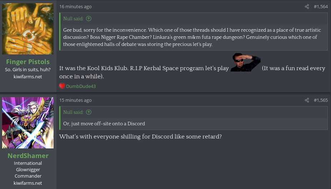Viewport: 331px width, 189px height.
Task: Click the '15 minutes ago' timestamp
Action: [75, 100]
